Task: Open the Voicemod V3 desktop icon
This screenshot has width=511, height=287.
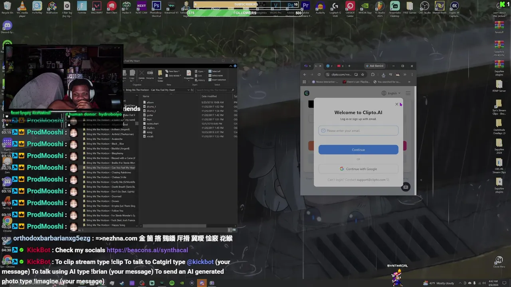Action: click(171, 8)
